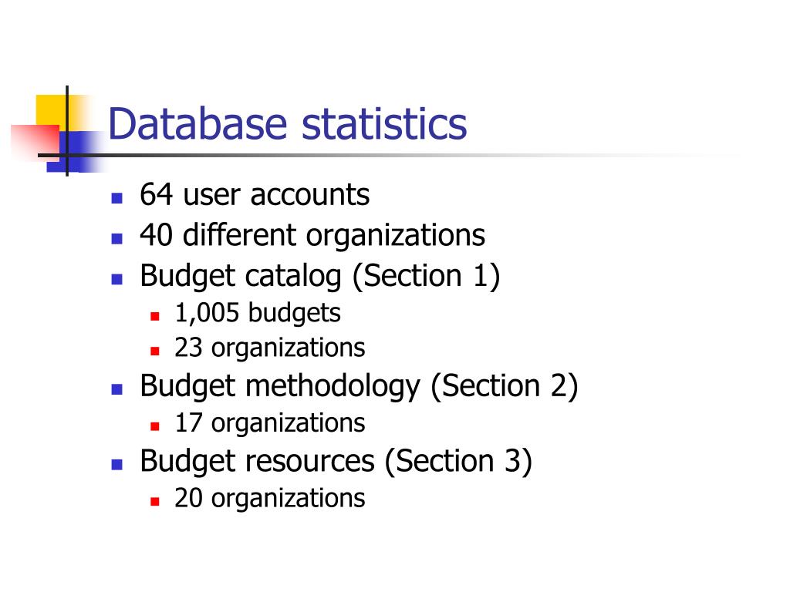Click blue bullet before 'Budget methodology'
Viewport: 790px width, 592px height.
(x=117, y=389)
